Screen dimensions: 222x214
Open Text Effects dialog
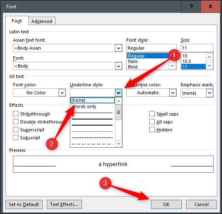tap(64, 204)
